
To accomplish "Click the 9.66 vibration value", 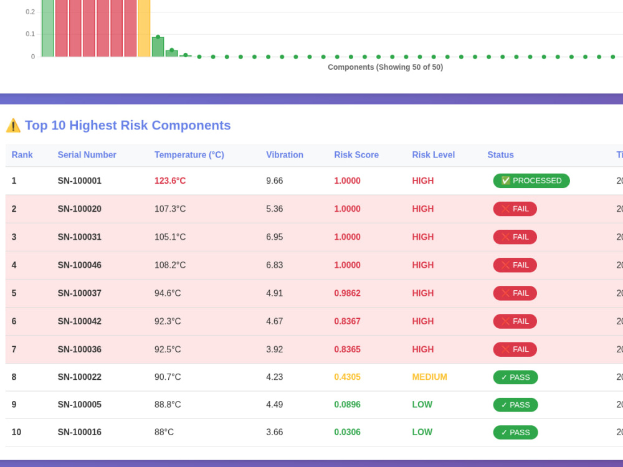I will (x=275, y=181).
